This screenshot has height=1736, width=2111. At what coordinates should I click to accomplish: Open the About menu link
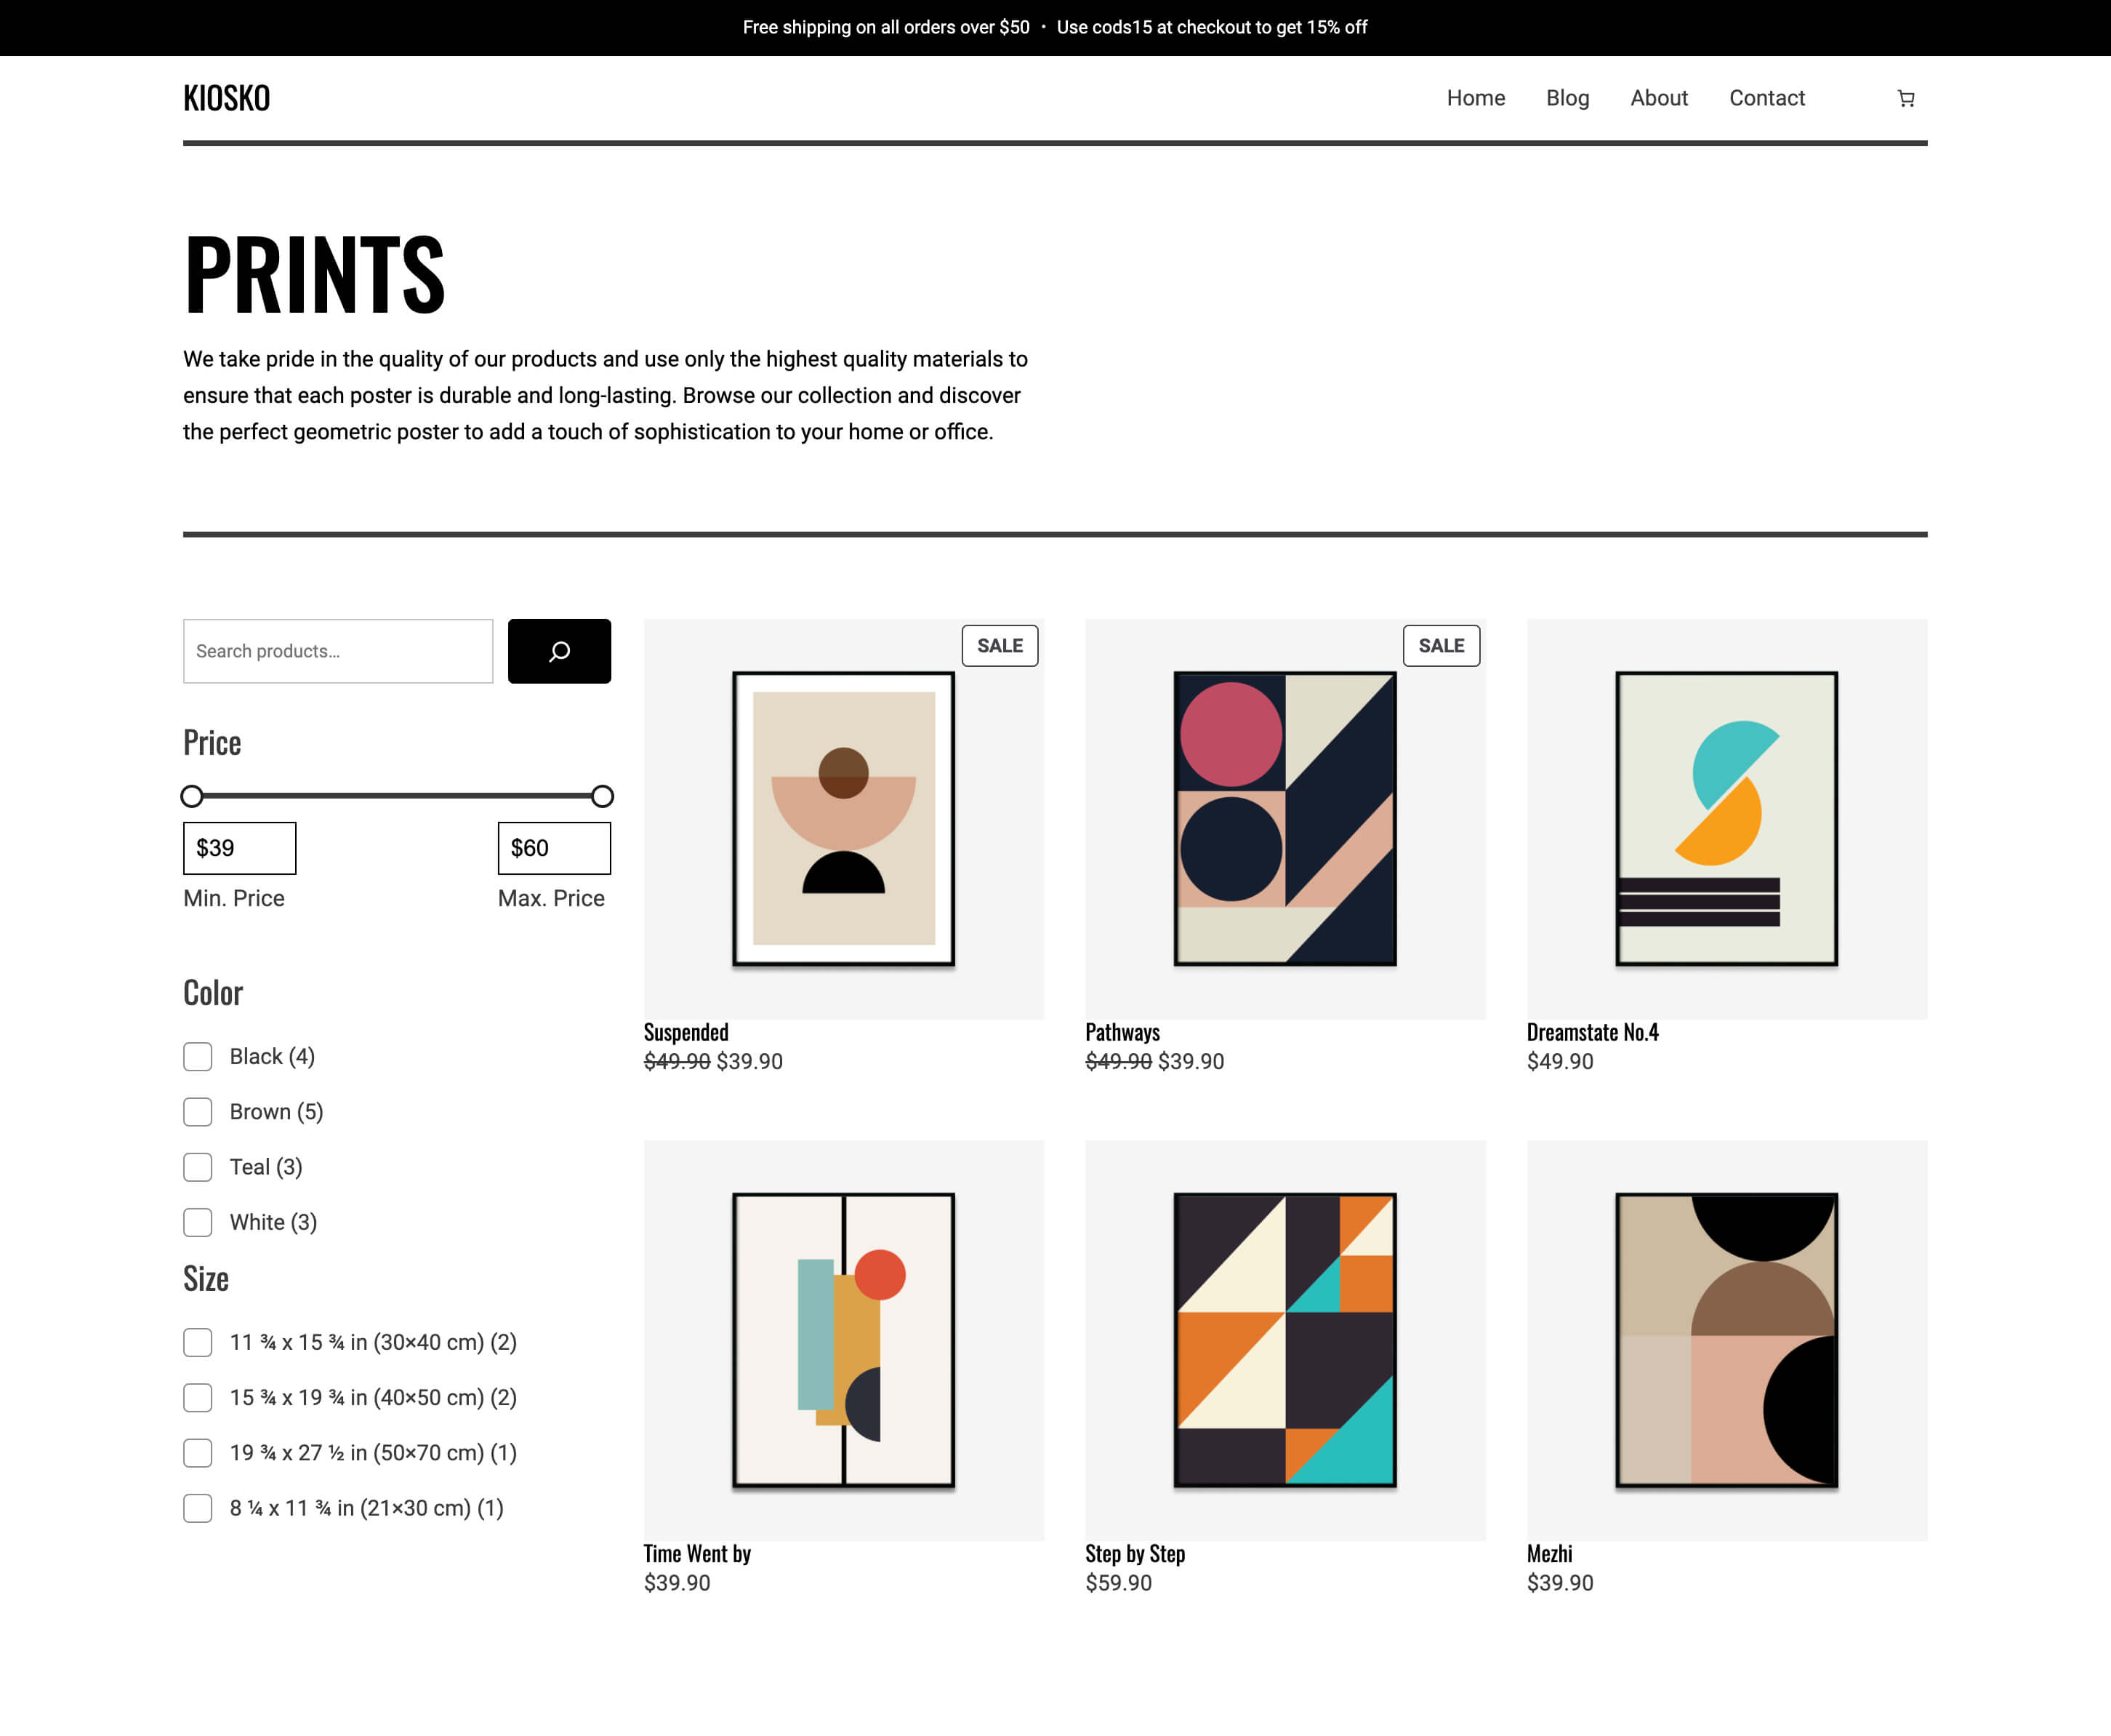[1658, 98]
